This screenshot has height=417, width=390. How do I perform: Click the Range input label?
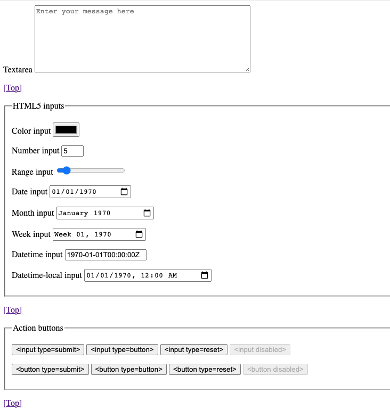click(x=32, y=172)
